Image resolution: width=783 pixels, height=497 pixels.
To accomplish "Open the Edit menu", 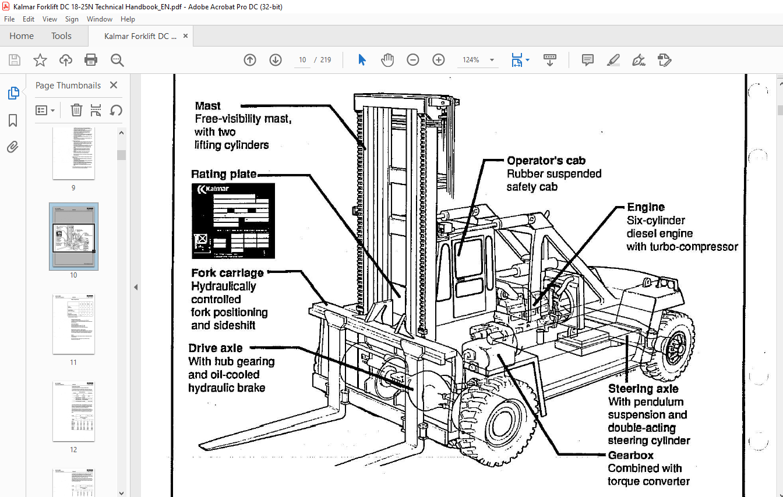I will pos(29,19).
